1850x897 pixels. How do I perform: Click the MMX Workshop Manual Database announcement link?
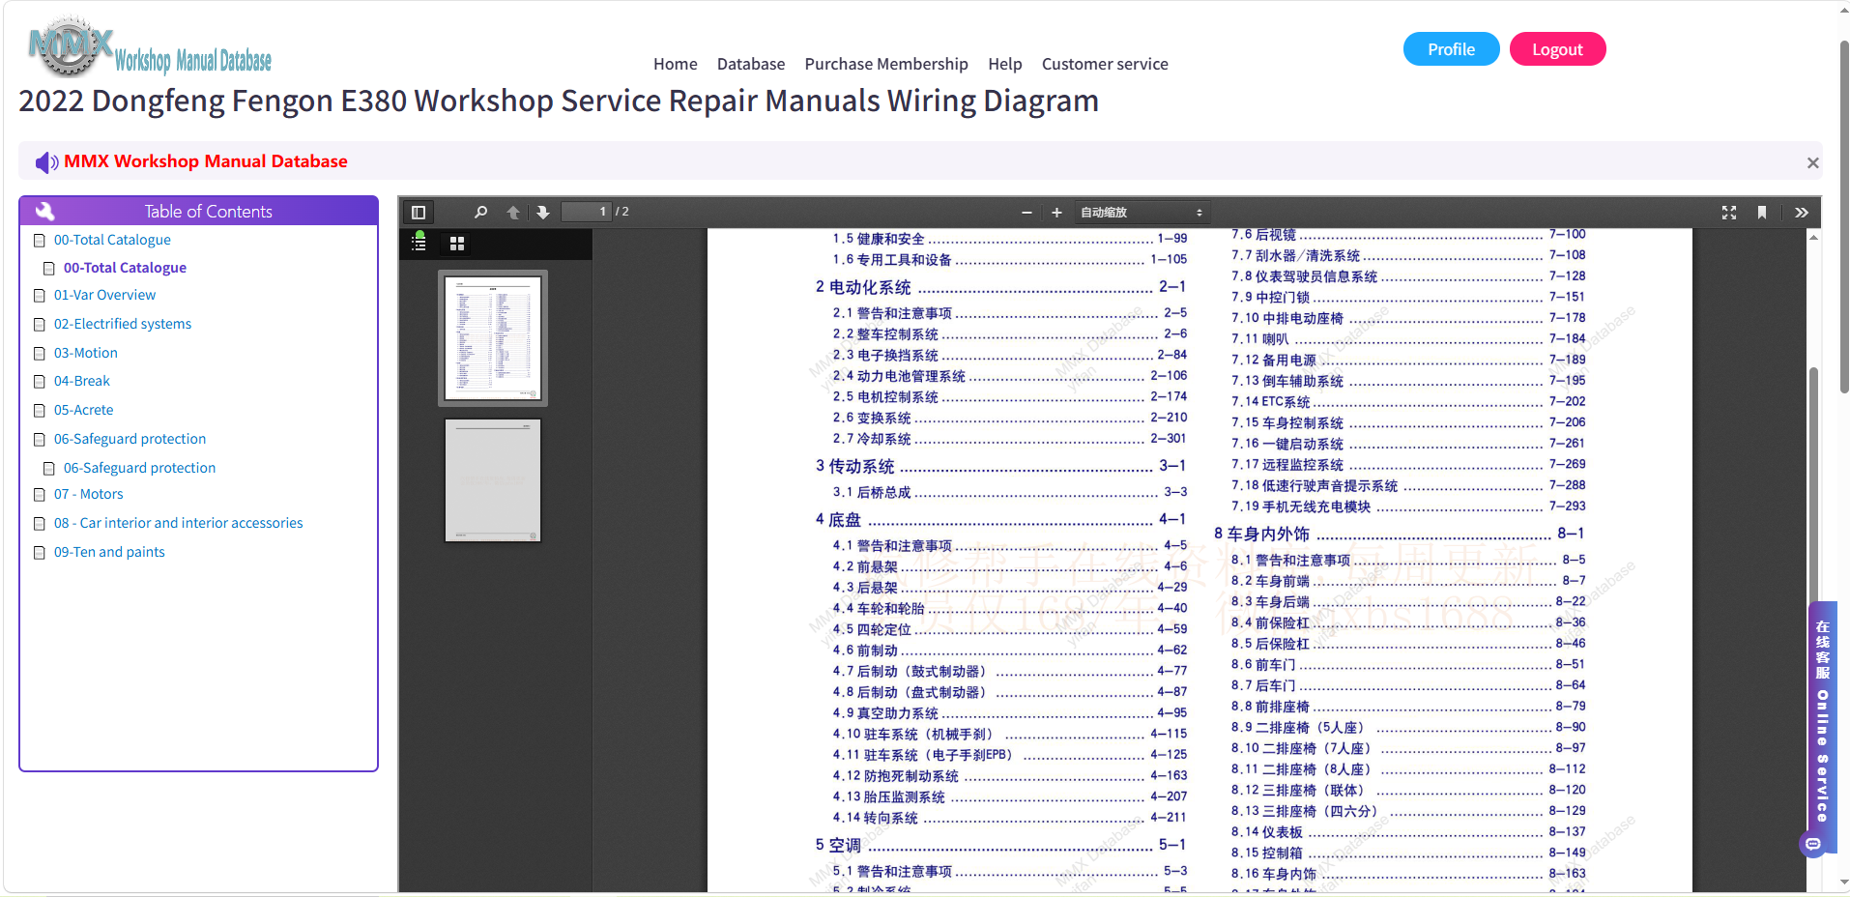[206, 161]
